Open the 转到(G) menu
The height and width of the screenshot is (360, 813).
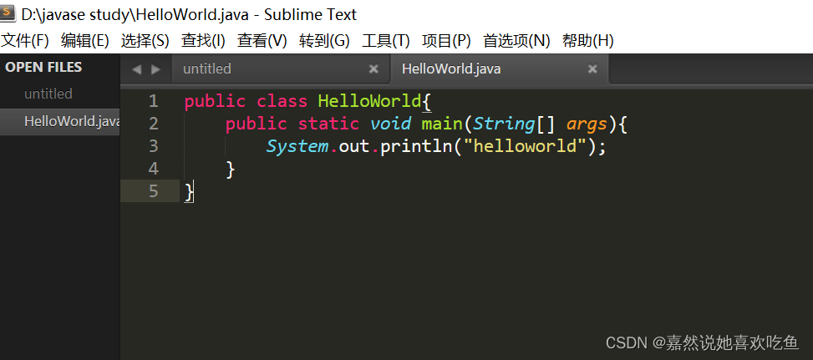324,41
